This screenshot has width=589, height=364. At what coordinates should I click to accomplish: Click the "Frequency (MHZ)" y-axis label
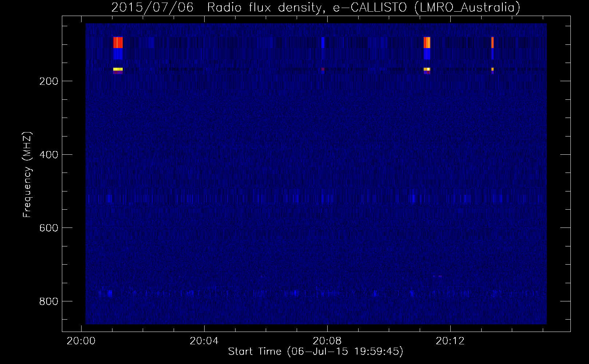[27, 175]
